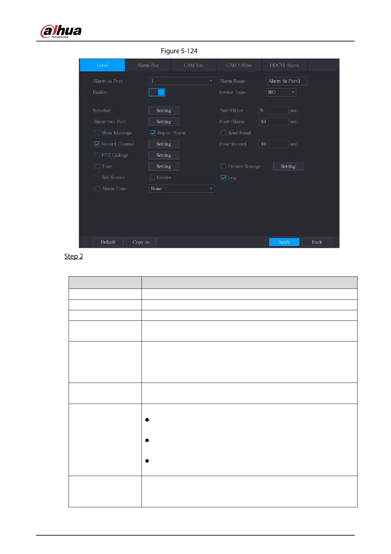Go to the CAM Offline tab

pos(239,65)
